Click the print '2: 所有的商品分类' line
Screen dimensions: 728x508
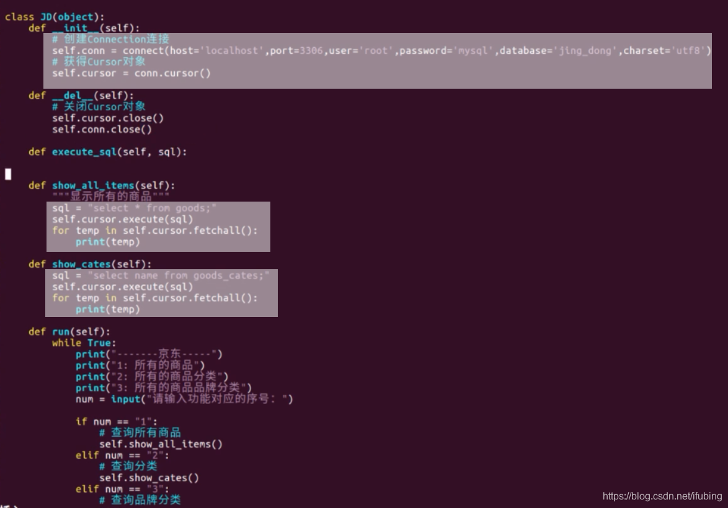[152, 377]
